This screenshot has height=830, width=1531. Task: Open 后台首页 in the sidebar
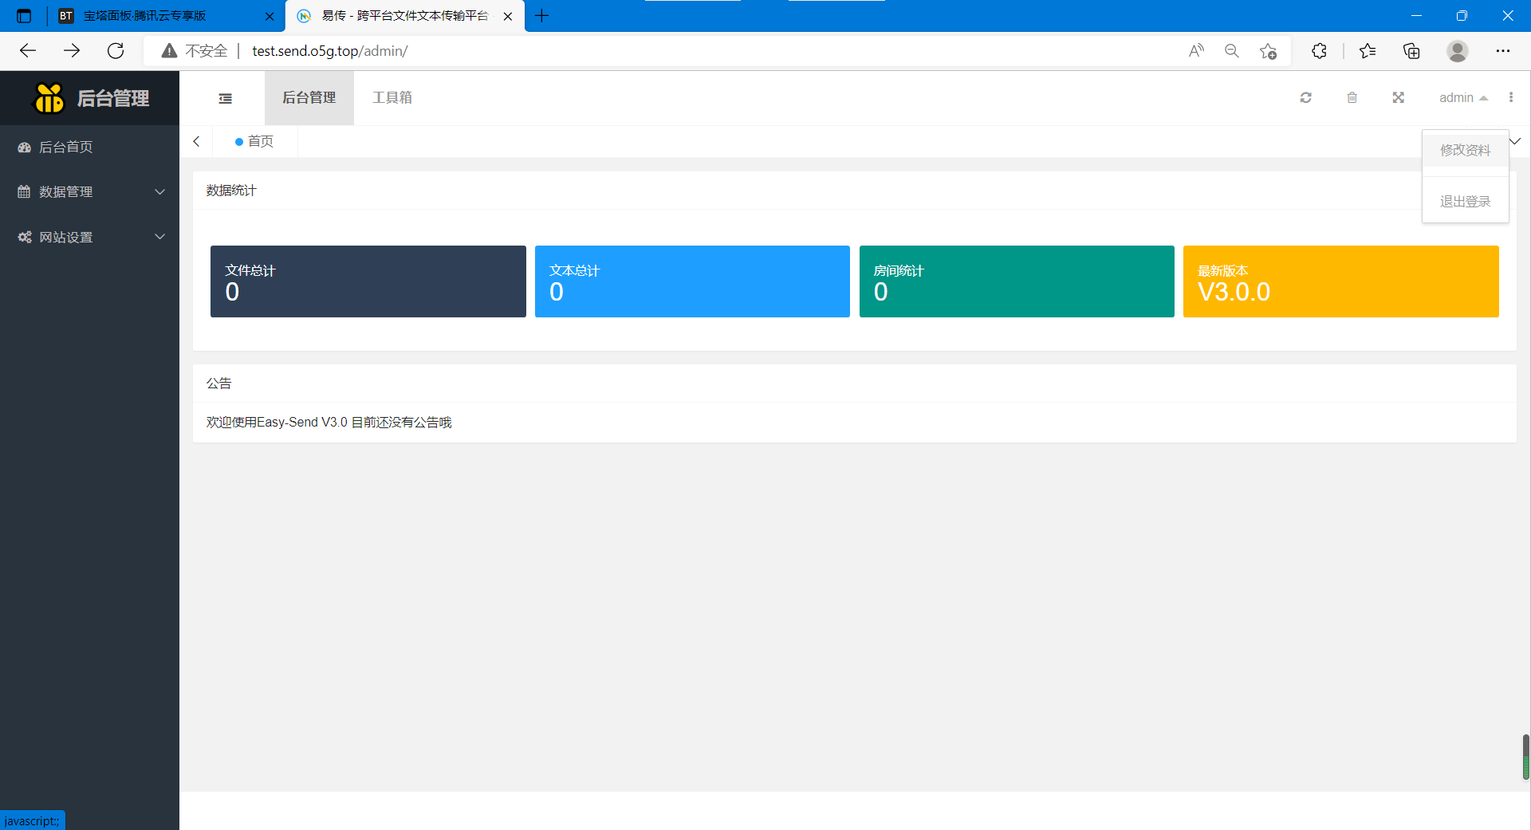pyautogui.click(x=66, y=148)
